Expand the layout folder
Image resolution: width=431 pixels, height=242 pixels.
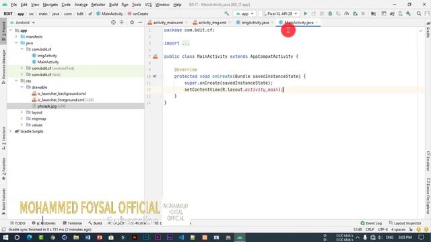[22, 112]
